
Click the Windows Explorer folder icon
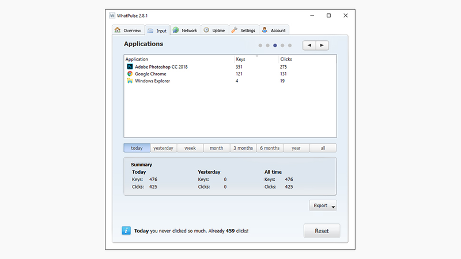click(x=130, y=81)
